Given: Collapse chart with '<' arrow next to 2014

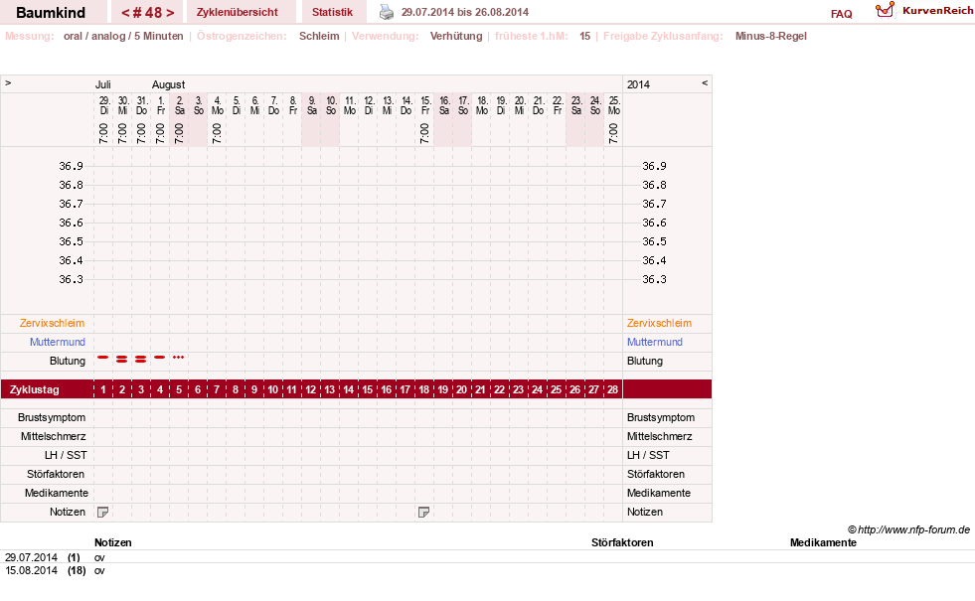Looking at the screenshot, I should coord(705,82).
